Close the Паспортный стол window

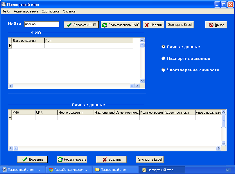coord(231,5)
